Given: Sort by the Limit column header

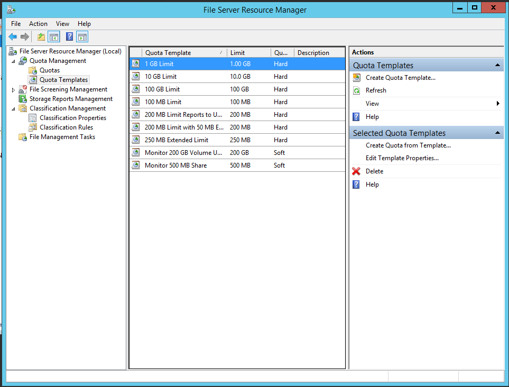Looking at the screenshot, I should pyautogui.click(x=248, y=52).
